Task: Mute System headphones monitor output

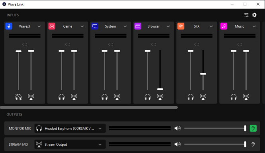Action: click(104, 97)
